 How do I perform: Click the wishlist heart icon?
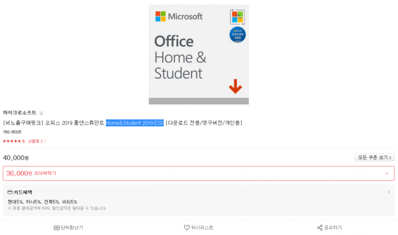187,228
